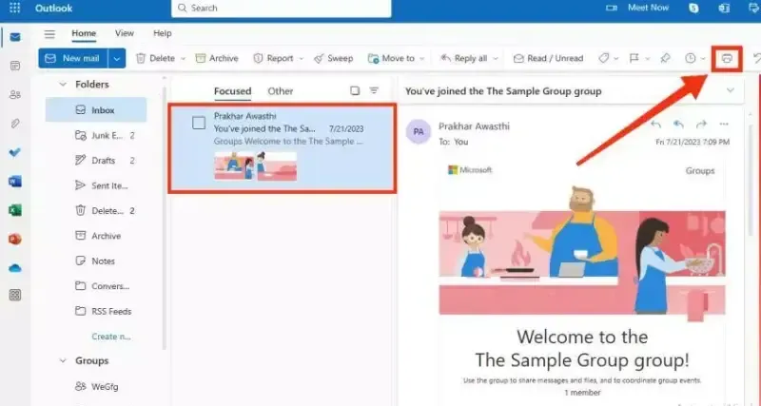Toggle the hamburger navigation pane icon
Screen dimensions: 761x406
[x=49, y=34]
